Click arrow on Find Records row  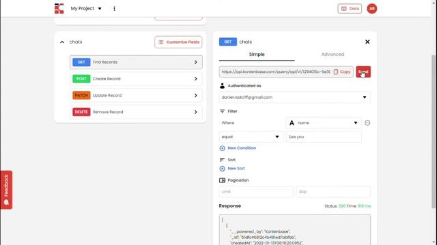pyautogui.click(x=196, y=62)
